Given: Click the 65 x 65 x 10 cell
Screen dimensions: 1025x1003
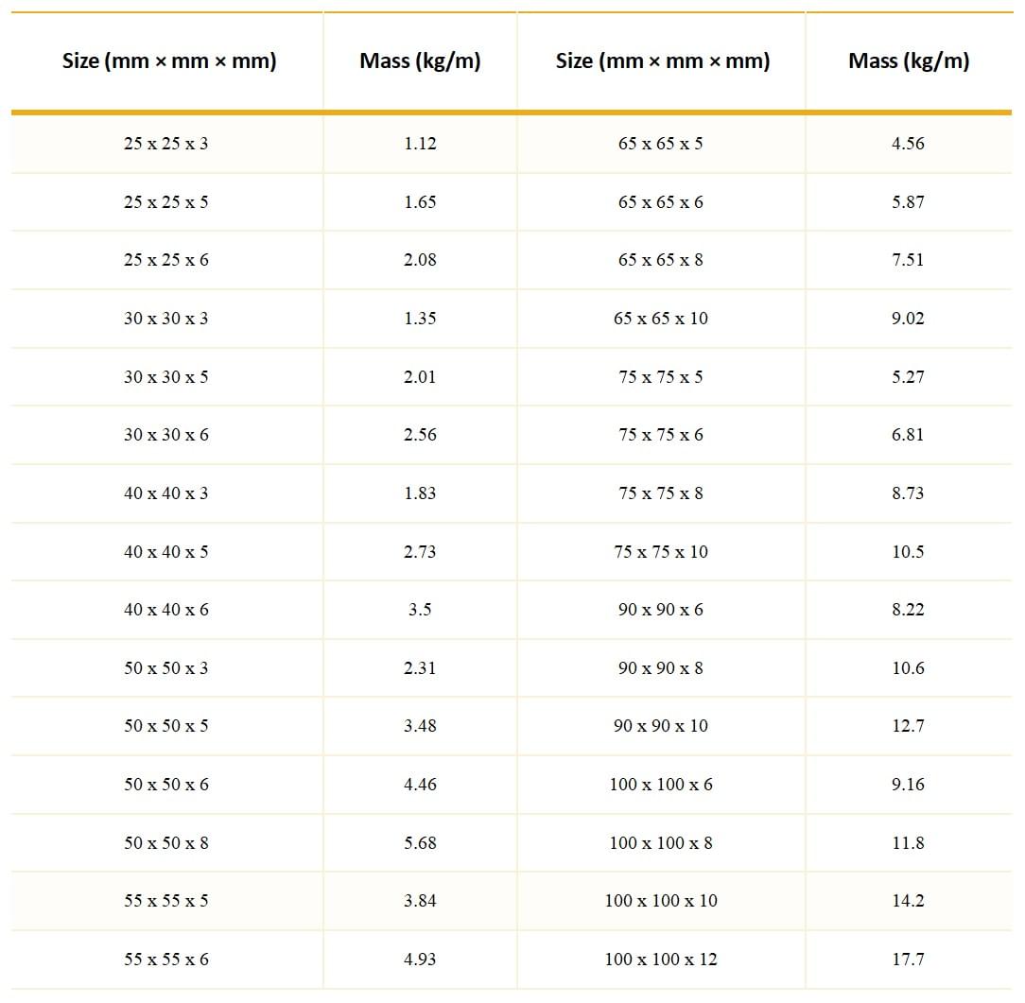Looking at the screenshot, I should point(661,319).
